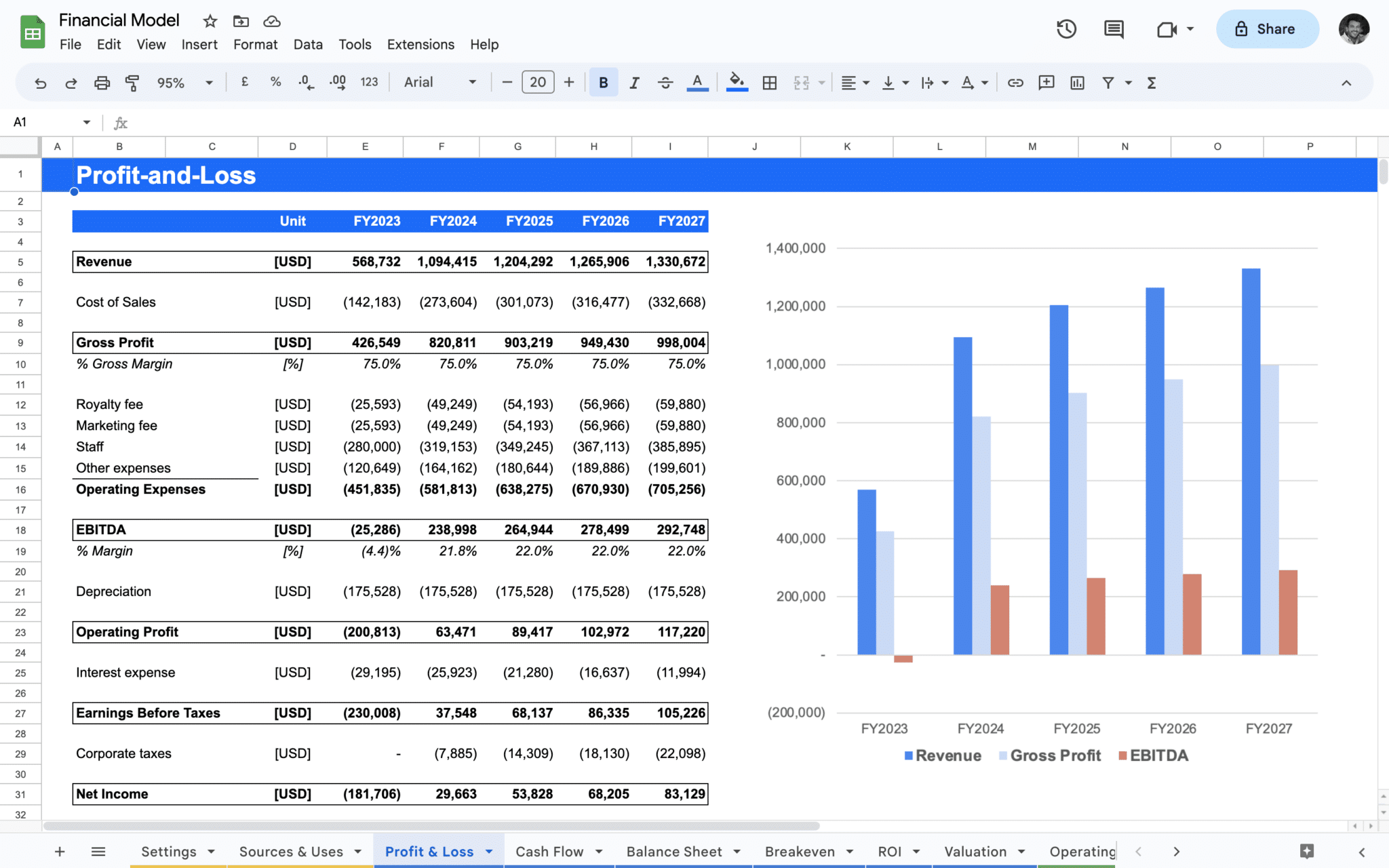The height and width of the screenshot is (868, 1389).
Task: Insert a chart
Action: (x=1077, y=82)
